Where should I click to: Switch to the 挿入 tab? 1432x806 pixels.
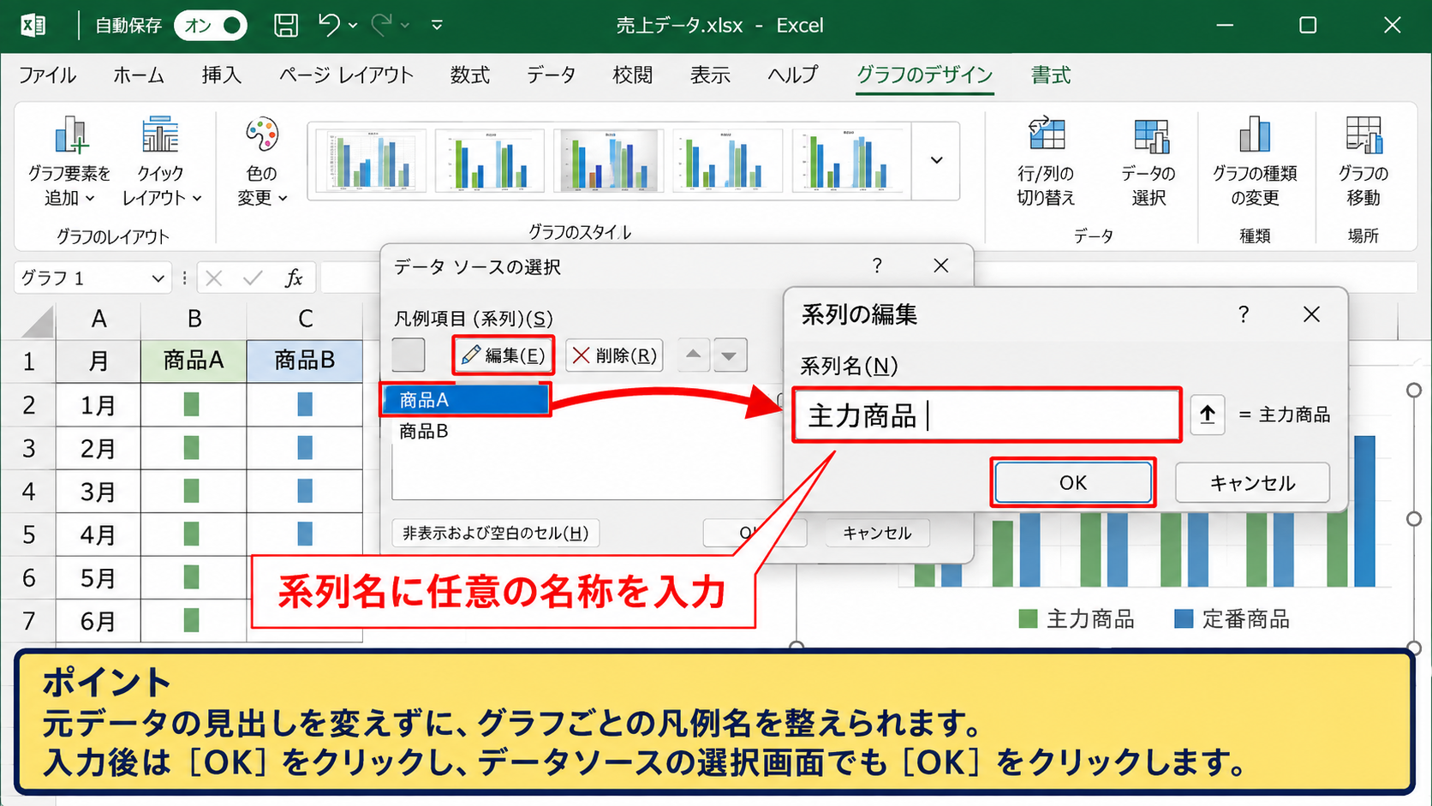[x=222, y=75]
